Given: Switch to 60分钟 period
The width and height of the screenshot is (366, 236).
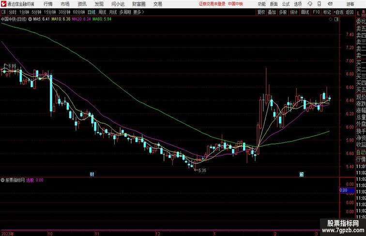Looking at the screenshot, I should [79, 12].
